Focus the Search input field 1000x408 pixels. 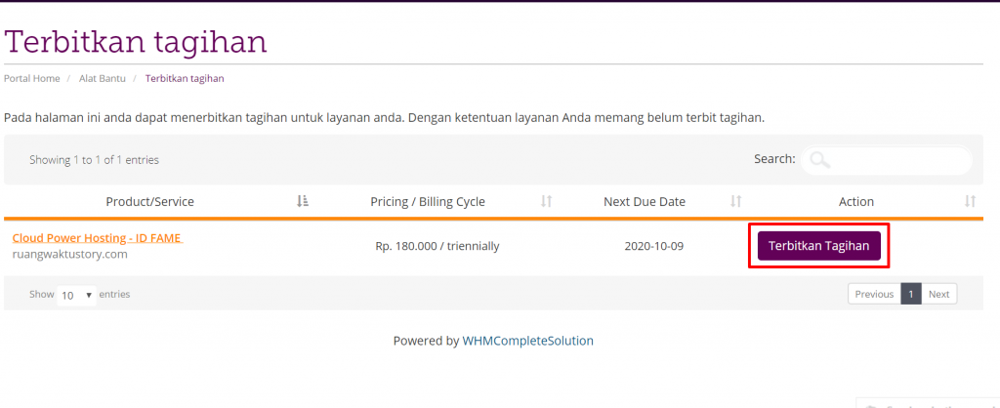coord(887,160)
